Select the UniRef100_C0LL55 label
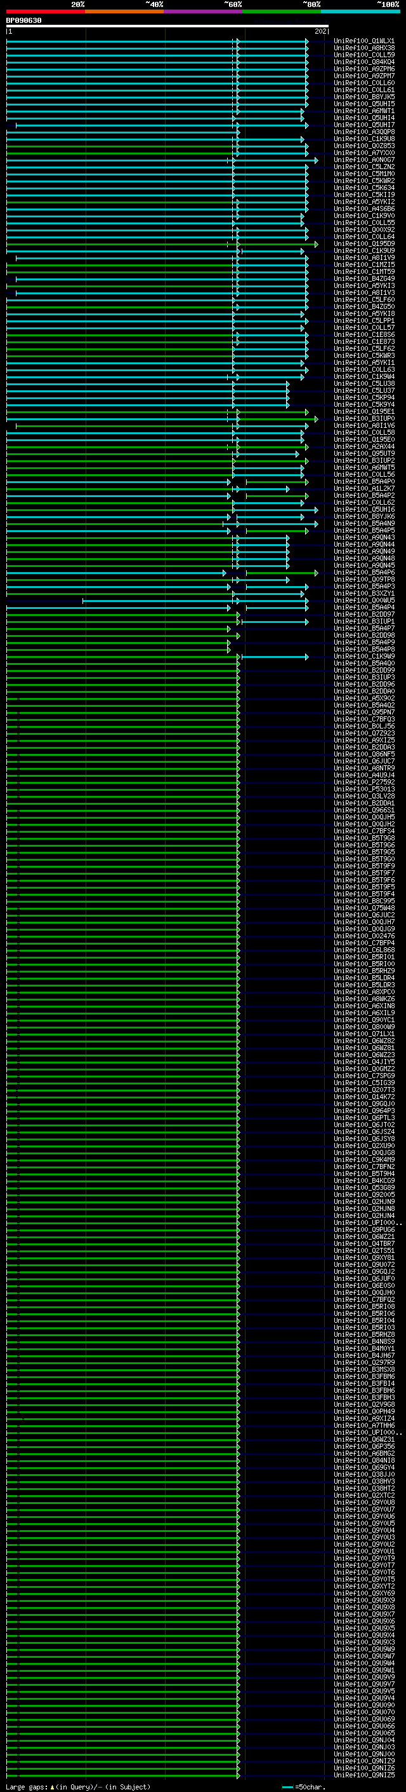Screen dimensions: 406x1792 point(364,222)
